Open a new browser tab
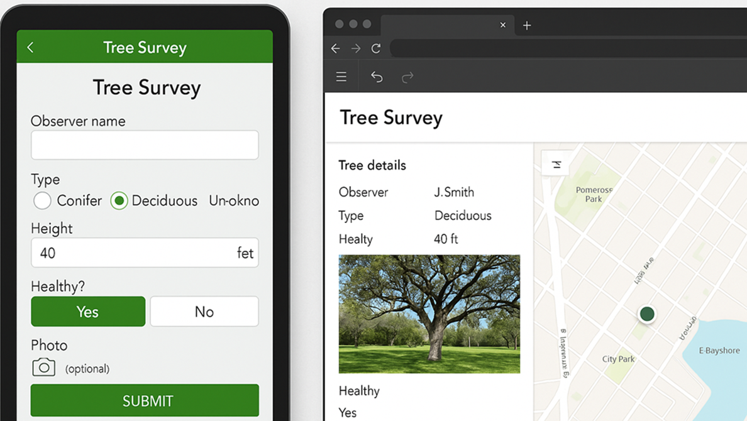747x421 pixels. coord(527,25)
